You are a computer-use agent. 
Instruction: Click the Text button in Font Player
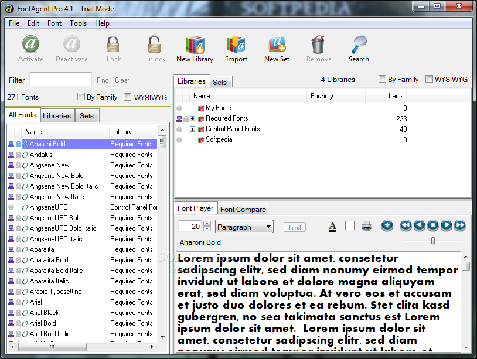(x=295, y=227)
